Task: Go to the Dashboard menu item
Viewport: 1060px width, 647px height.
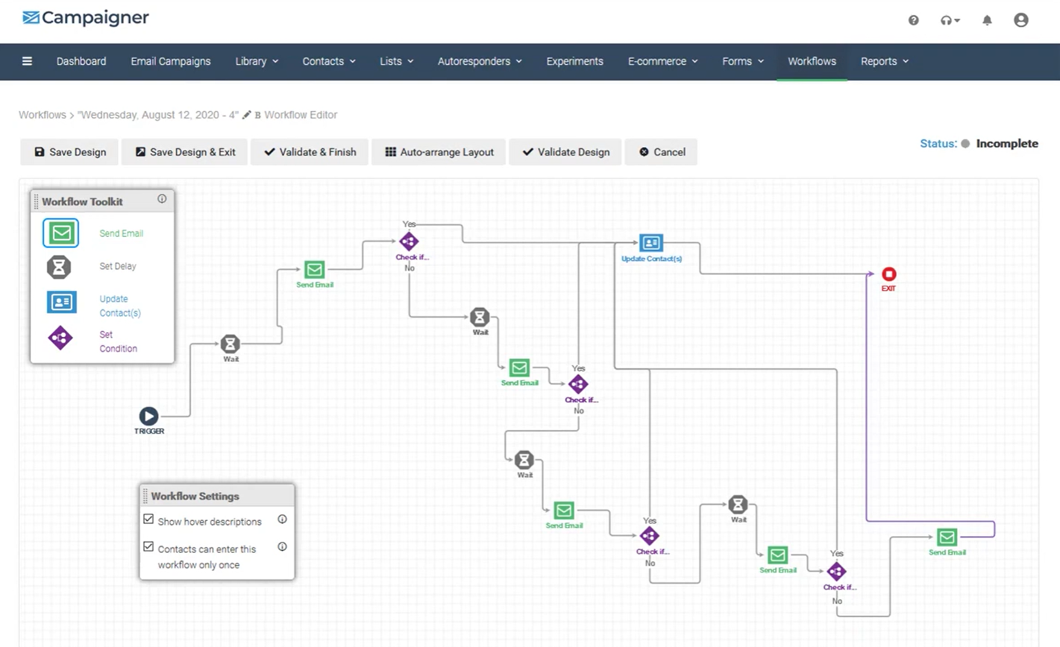Action: pos(81,61)
